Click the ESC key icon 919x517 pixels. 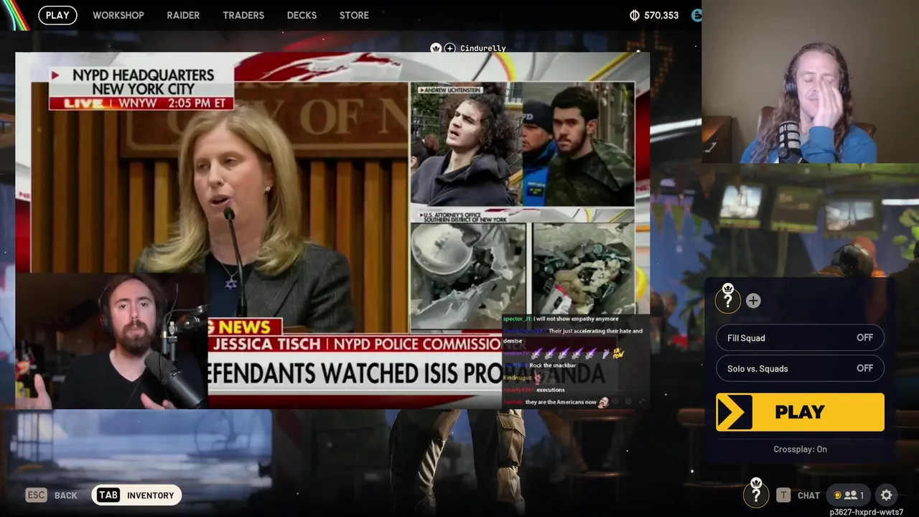(x=36, y=495)
